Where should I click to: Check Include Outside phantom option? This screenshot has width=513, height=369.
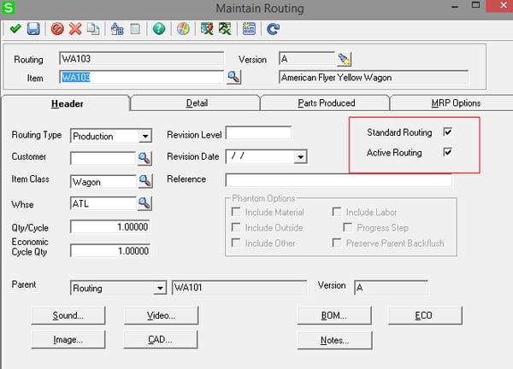click(236, 227)
